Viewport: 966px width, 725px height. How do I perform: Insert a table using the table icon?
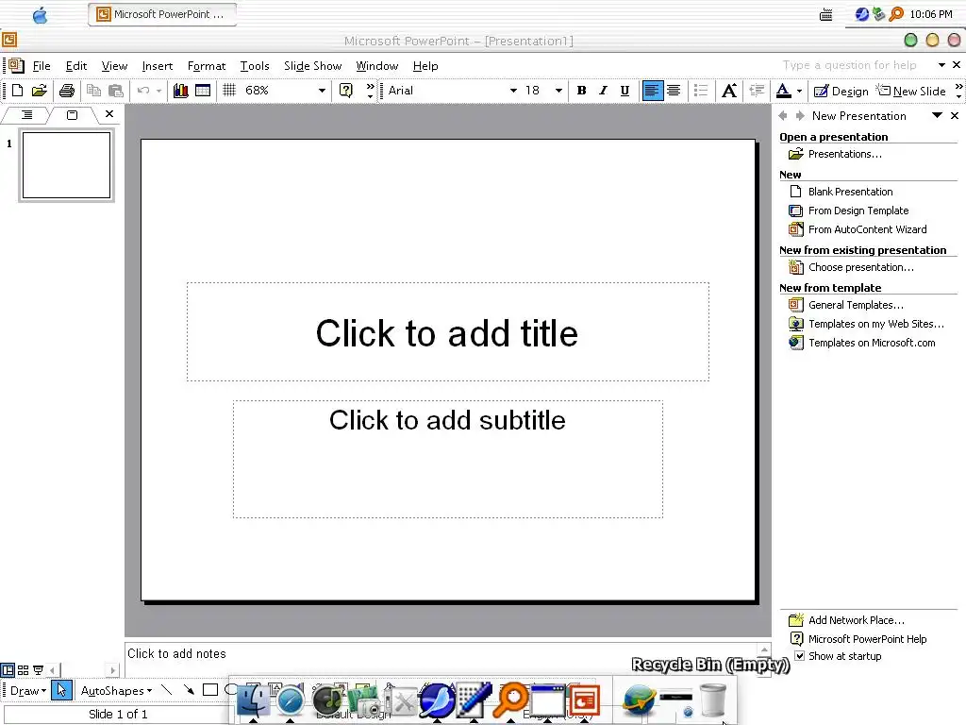point(203,91)
